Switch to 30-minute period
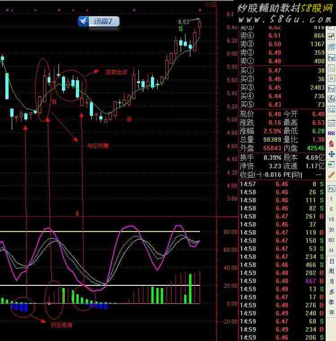336x341 pixels. click(x=331, y=230)
